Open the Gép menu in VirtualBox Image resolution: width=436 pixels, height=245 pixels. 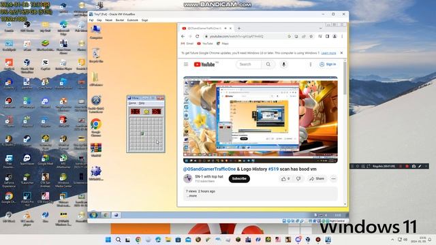click(x=99, y=20)
